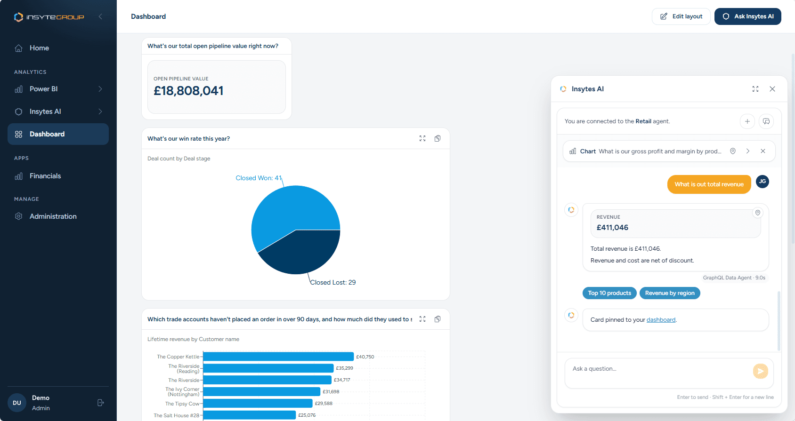Click the Administration gear icon
The image size is (795, 421).
click(x=19, y=216)
